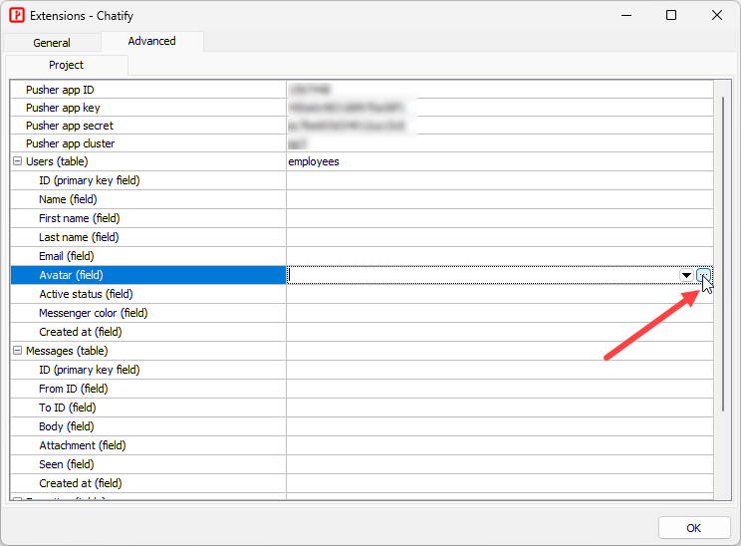Click the First name (field) value cell
741x546 pixels.
(500, 218)
